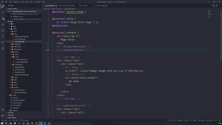Expand the lang folder in Explorer
Viewport: 222px width, 125px height.
click(x=24, y=26)
